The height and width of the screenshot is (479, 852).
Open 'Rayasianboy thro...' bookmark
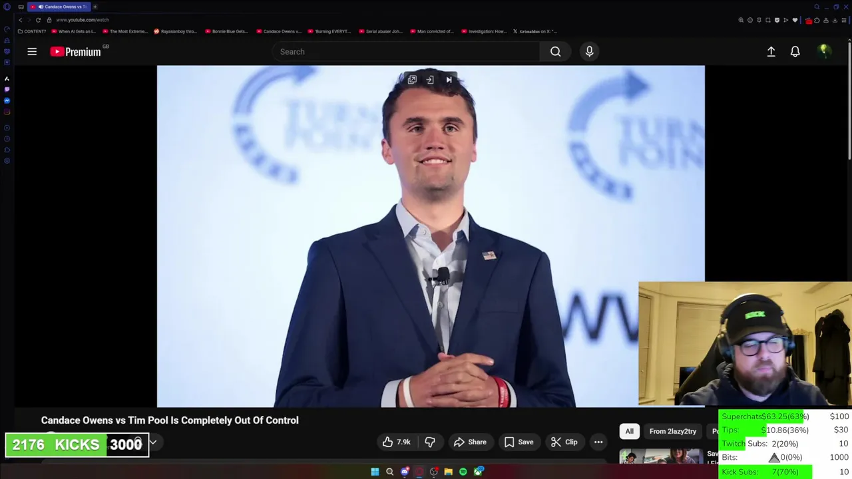click(176, 31)
